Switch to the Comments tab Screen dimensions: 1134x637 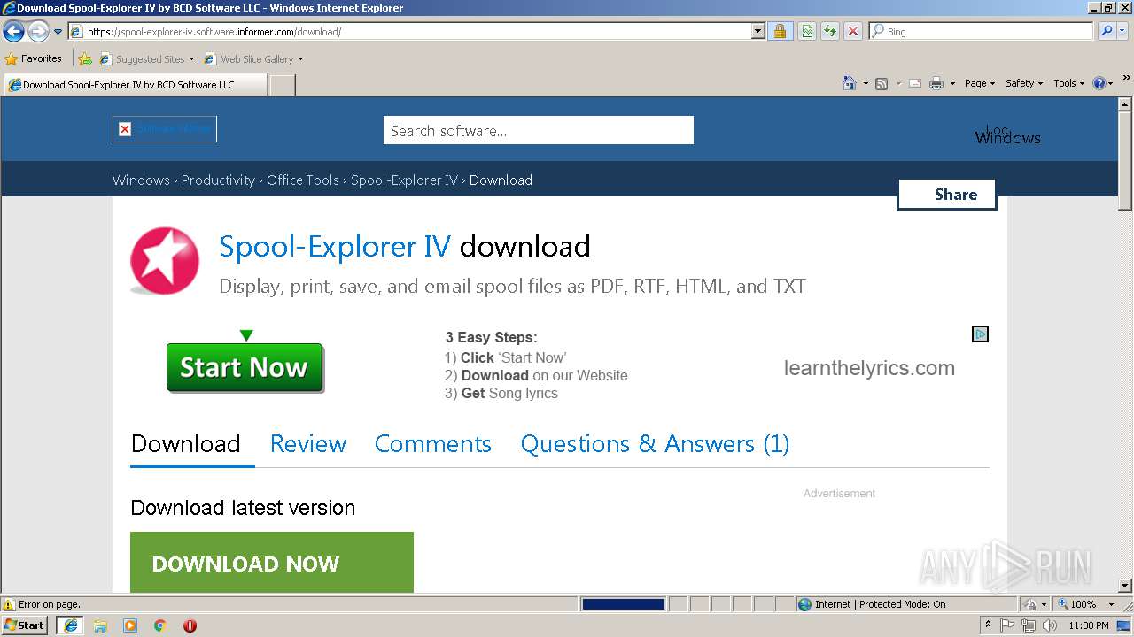(433, 443)
